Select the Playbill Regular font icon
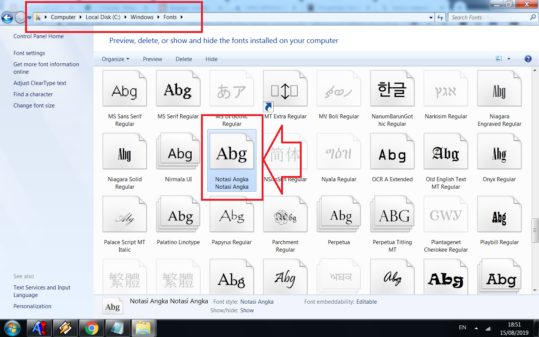 coord(499,215)
